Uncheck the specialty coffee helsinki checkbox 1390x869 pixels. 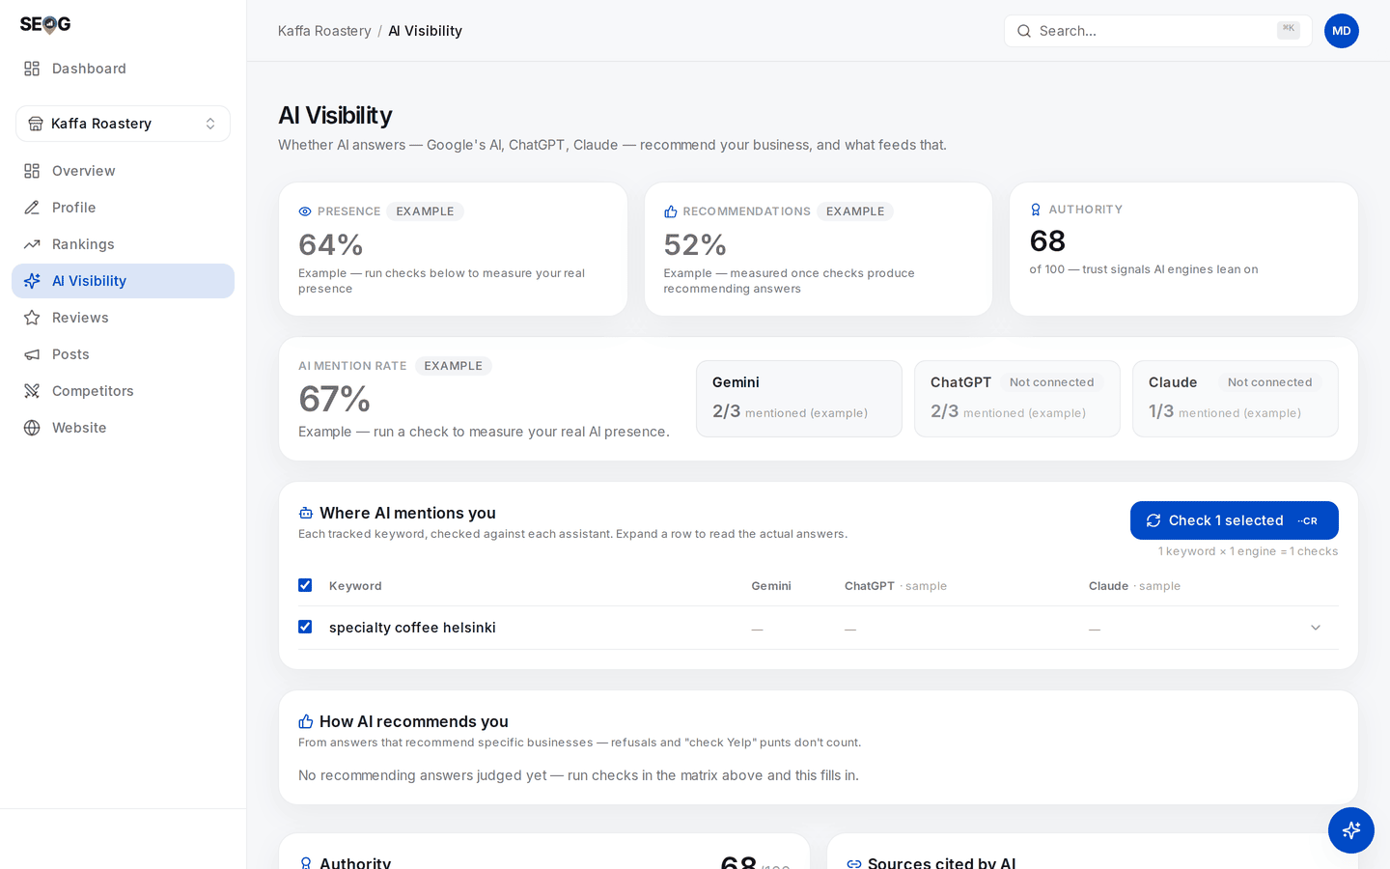(x=305, y=627)
